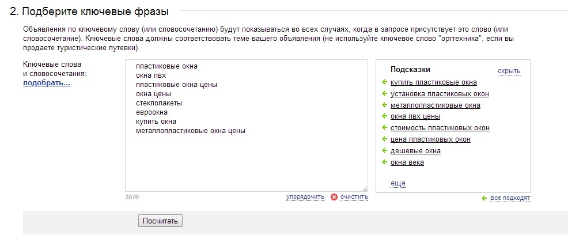Click green arrow beside 'окна пвх цены'
The height and width of the screenshot is (235, 568).
(385, 116)
